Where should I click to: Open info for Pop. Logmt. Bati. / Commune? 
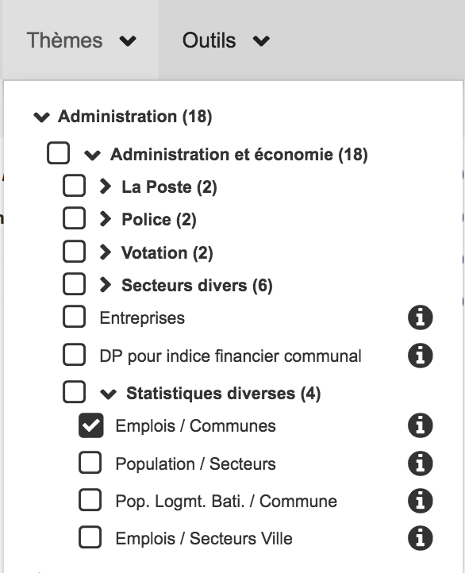coord(420,501)
